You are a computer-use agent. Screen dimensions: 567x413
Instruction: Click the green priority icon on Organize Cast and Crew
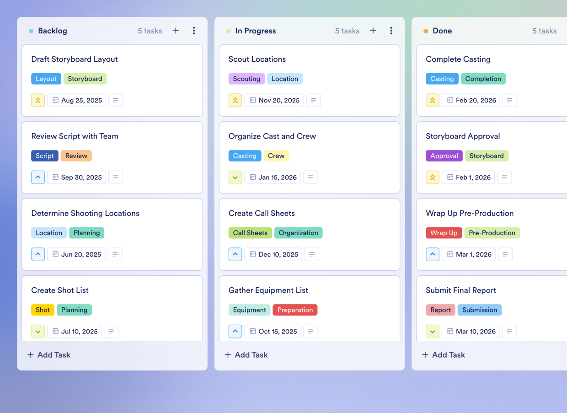pos(235,177)
